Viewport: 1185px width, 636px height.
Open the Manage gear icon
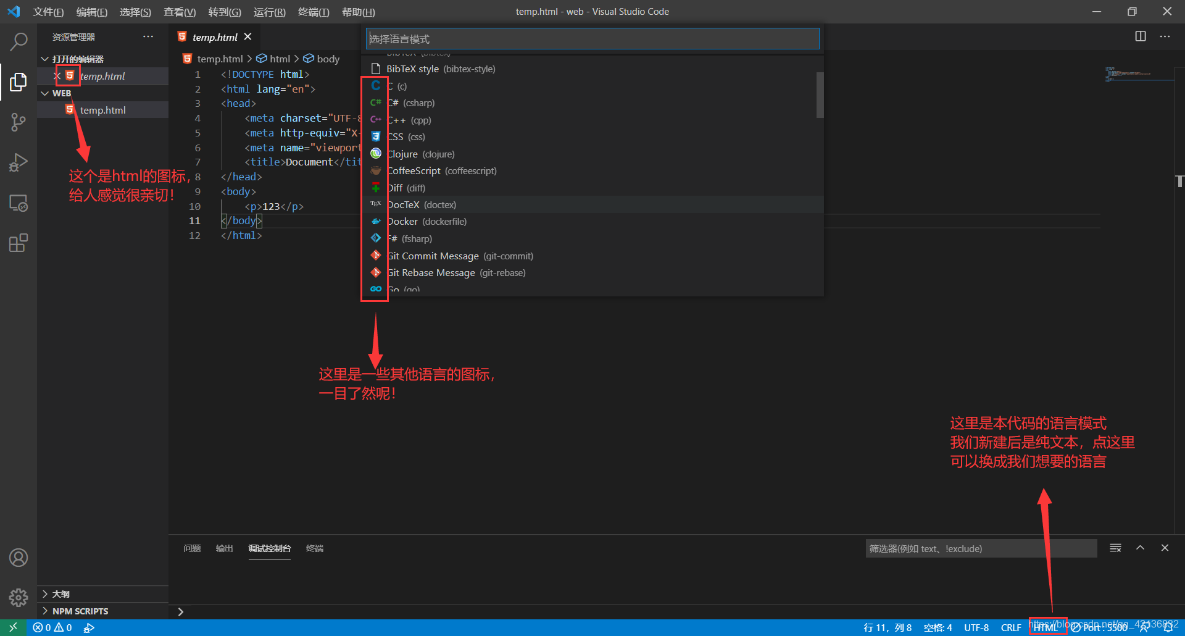pyautogui.click(x=19, y=597)
